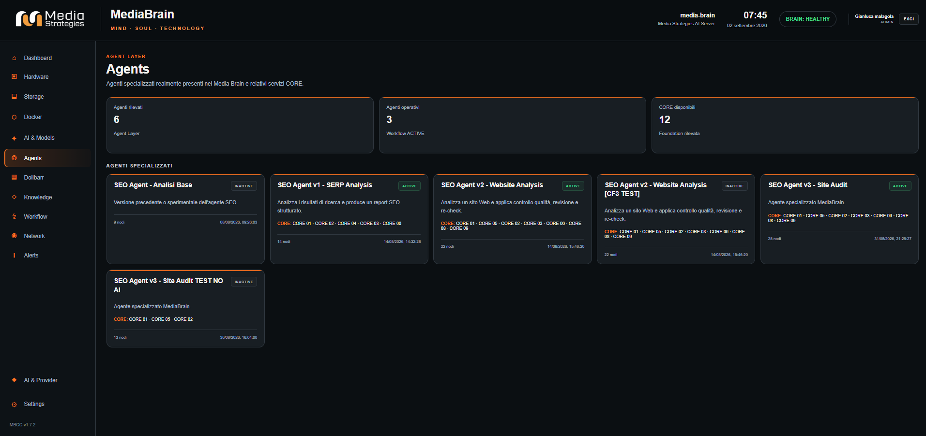926x436 pixels.
Task: Click the AI & Provider icon
Action: pyautogui.click(x=14, y=380)
